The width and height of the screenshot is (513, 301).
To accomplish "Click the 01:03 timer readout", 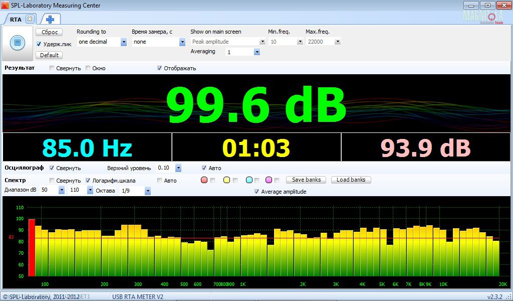I will tap(256, 148).
